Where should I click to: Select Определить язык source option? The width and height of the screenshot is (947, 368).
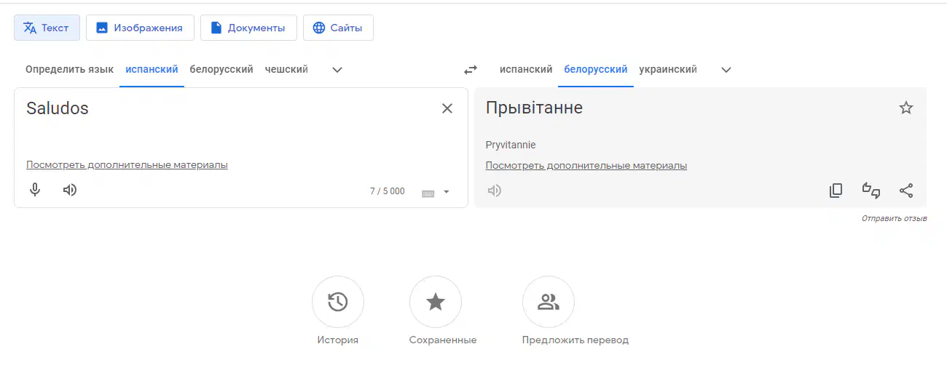(69, 70)
